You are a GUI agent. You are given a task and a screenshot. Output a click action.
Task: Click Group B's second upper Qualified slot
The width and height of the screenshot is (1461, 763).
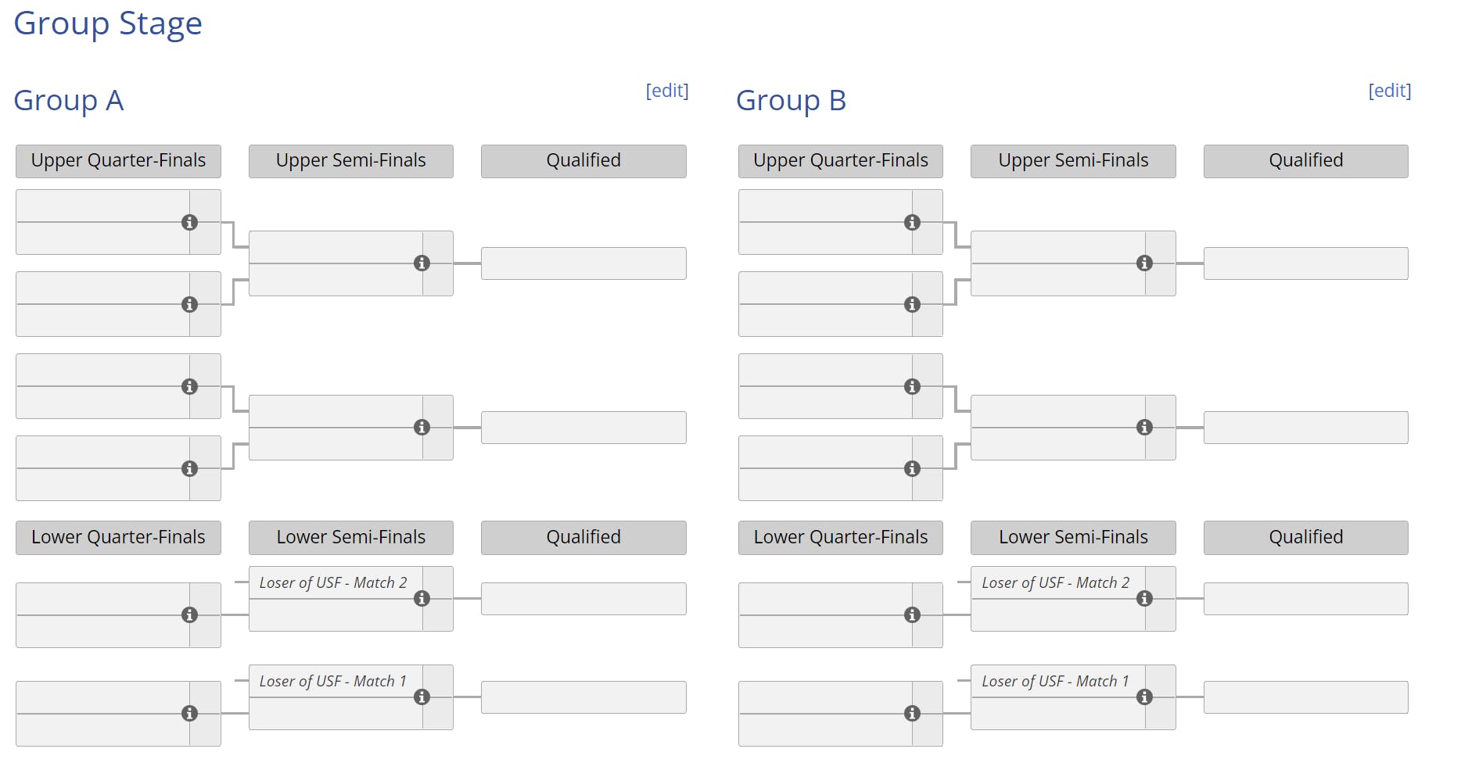(x=1305, y=428)
